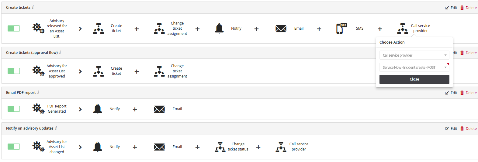Click the SMS phone icon in Create tickets
The image size is (478, 162).
341,28
